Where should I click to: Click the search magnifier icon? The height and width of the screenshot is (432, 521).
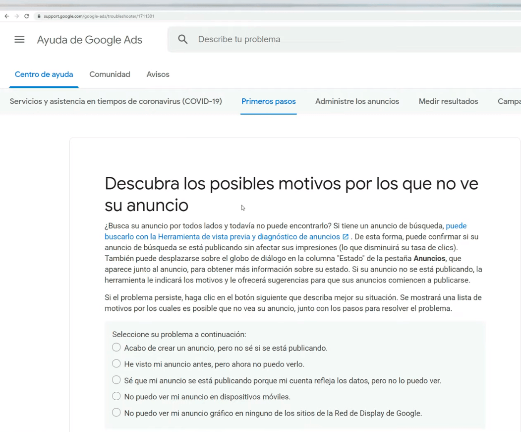183,39
